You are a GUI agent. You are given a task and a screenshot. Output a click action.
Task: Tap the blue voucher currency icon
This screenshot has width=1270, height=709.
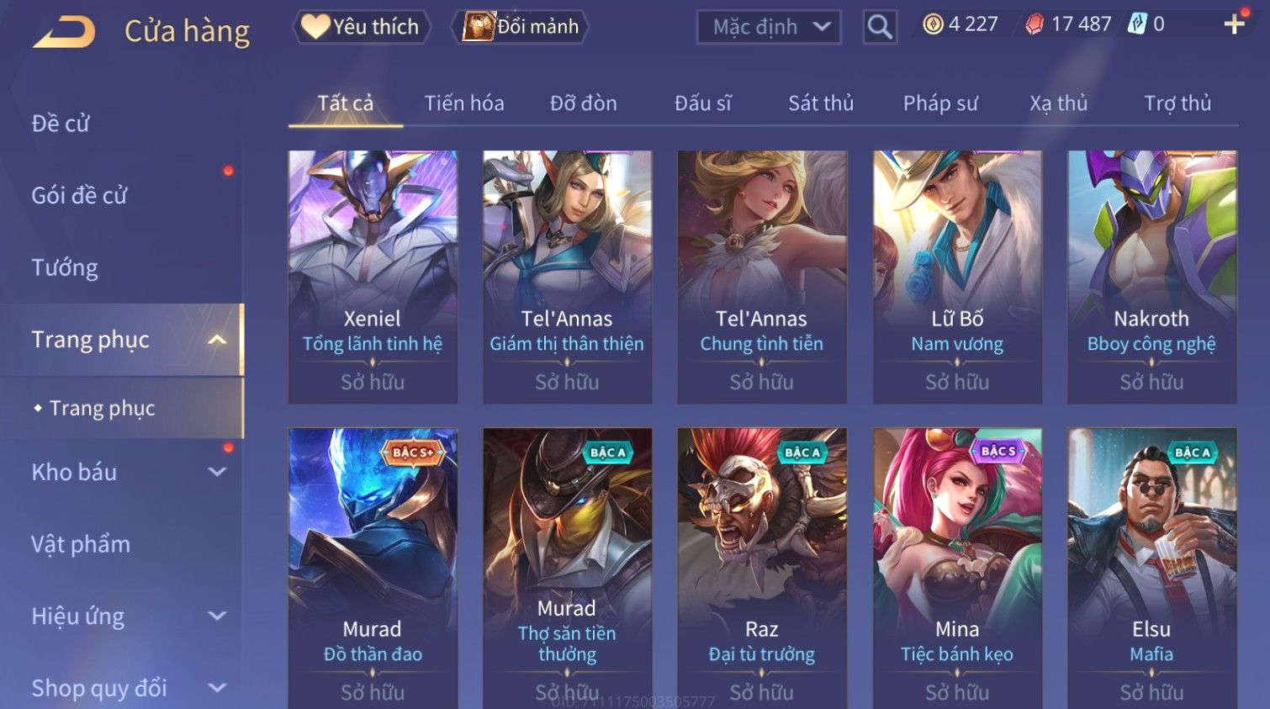point(1137,24)
